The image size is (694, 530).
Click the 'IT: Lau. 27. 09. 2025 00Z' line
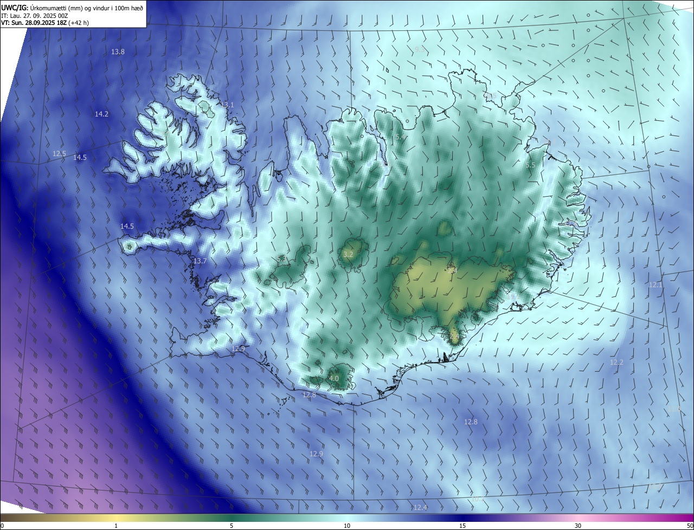(x=35, y=15)
